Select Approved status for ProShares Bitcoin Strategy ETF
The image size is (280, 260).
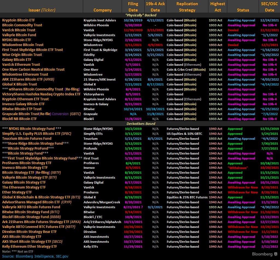click(x=235, y=163)
